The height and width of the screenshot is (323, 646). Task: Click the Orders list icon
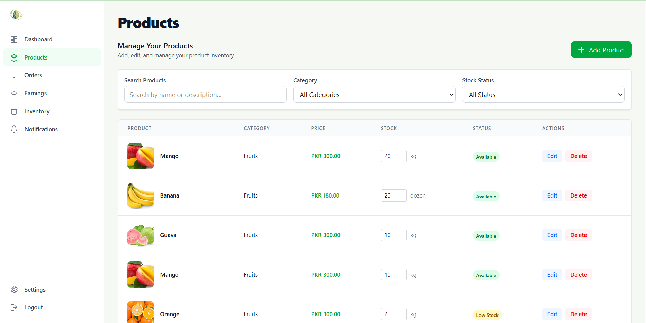[14, 75]
